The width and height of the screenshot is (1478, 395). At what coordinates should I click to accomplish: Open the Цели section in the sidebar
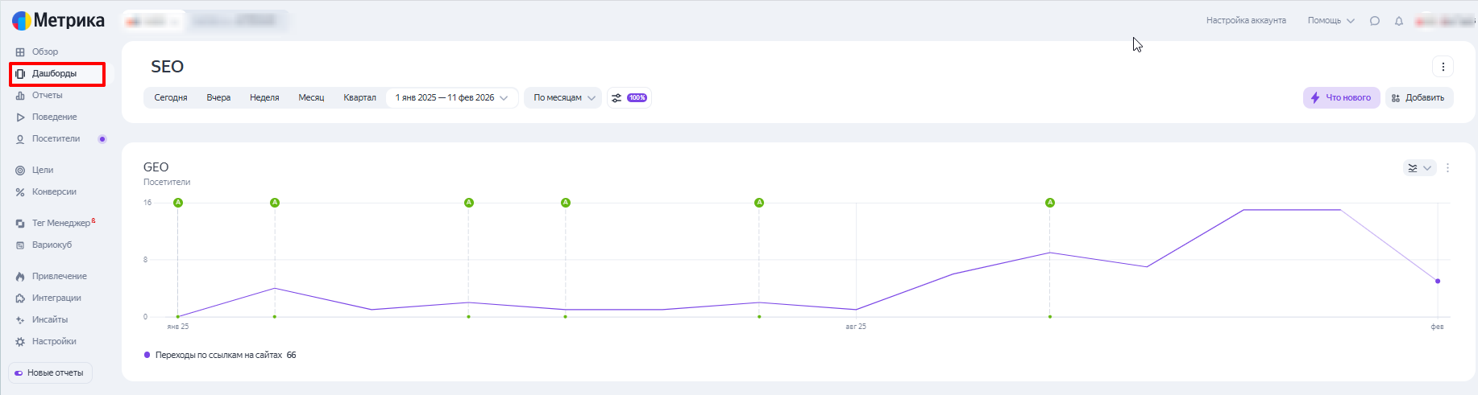[x=42, y=170]
